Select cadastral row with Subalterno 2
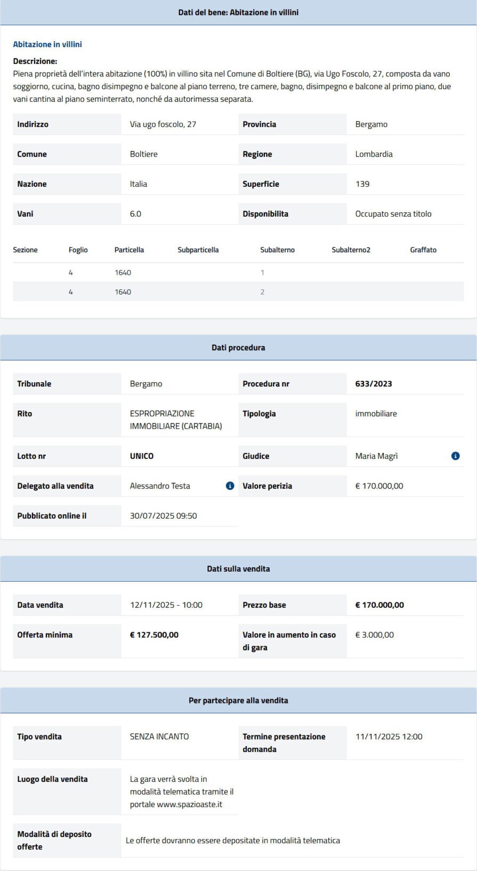 point(238,292)
